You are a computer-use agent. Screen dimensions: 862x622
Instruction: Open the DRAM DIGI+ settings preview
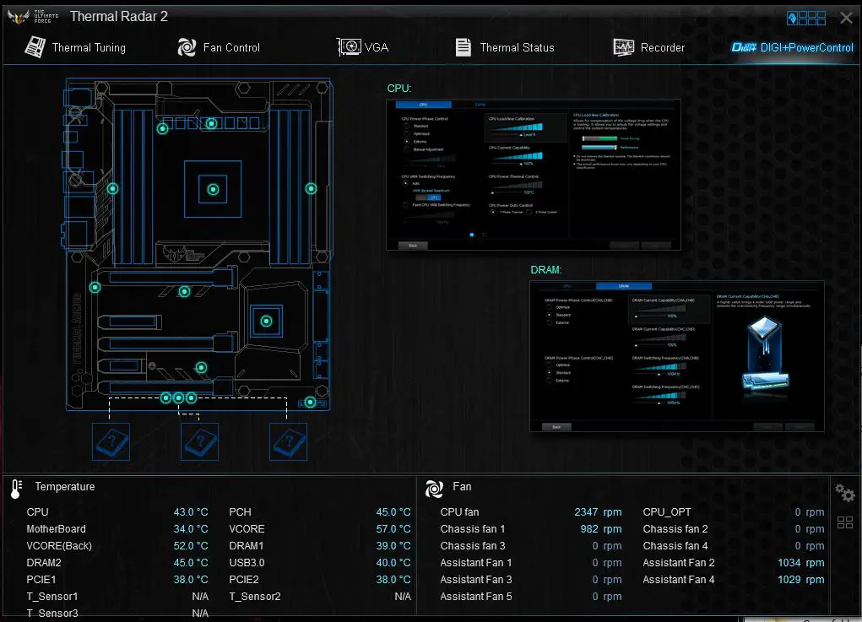tap(677, 357)
